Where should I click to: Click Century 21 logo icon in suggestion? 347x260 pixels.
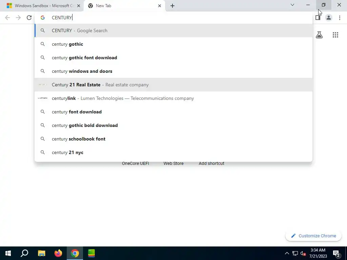click(x=42, y=85)
